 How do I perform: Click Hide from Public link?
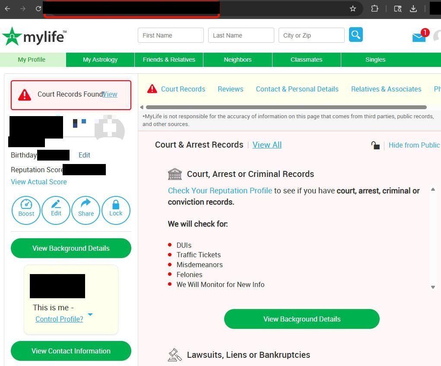point(414,145)
